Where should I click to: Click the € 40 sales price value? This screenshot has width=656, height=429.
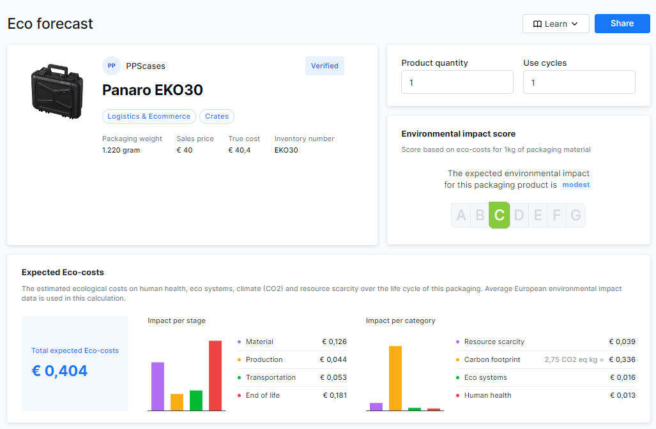point(185,150)
